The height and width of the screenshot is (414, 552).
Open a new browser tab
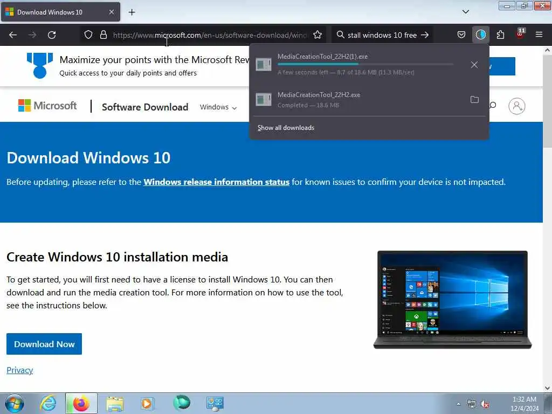coord(132,12)
